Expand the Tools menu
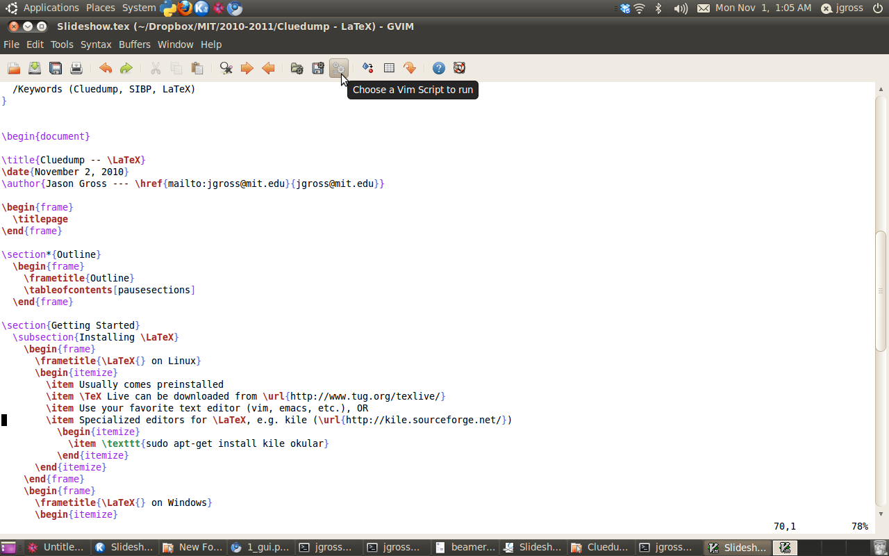This screenshot has height=556, width=889. point(62,44)
